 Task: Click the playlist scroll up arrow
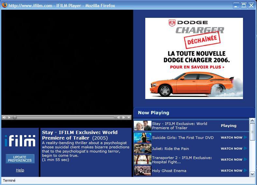252,120
